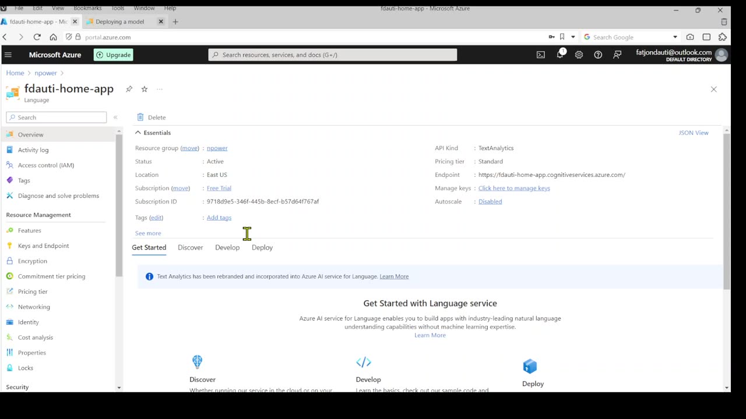Click the npower breadcrumb
Image resolution: width=746 pixels, height=419 pixels.
[x=45, y=73]
